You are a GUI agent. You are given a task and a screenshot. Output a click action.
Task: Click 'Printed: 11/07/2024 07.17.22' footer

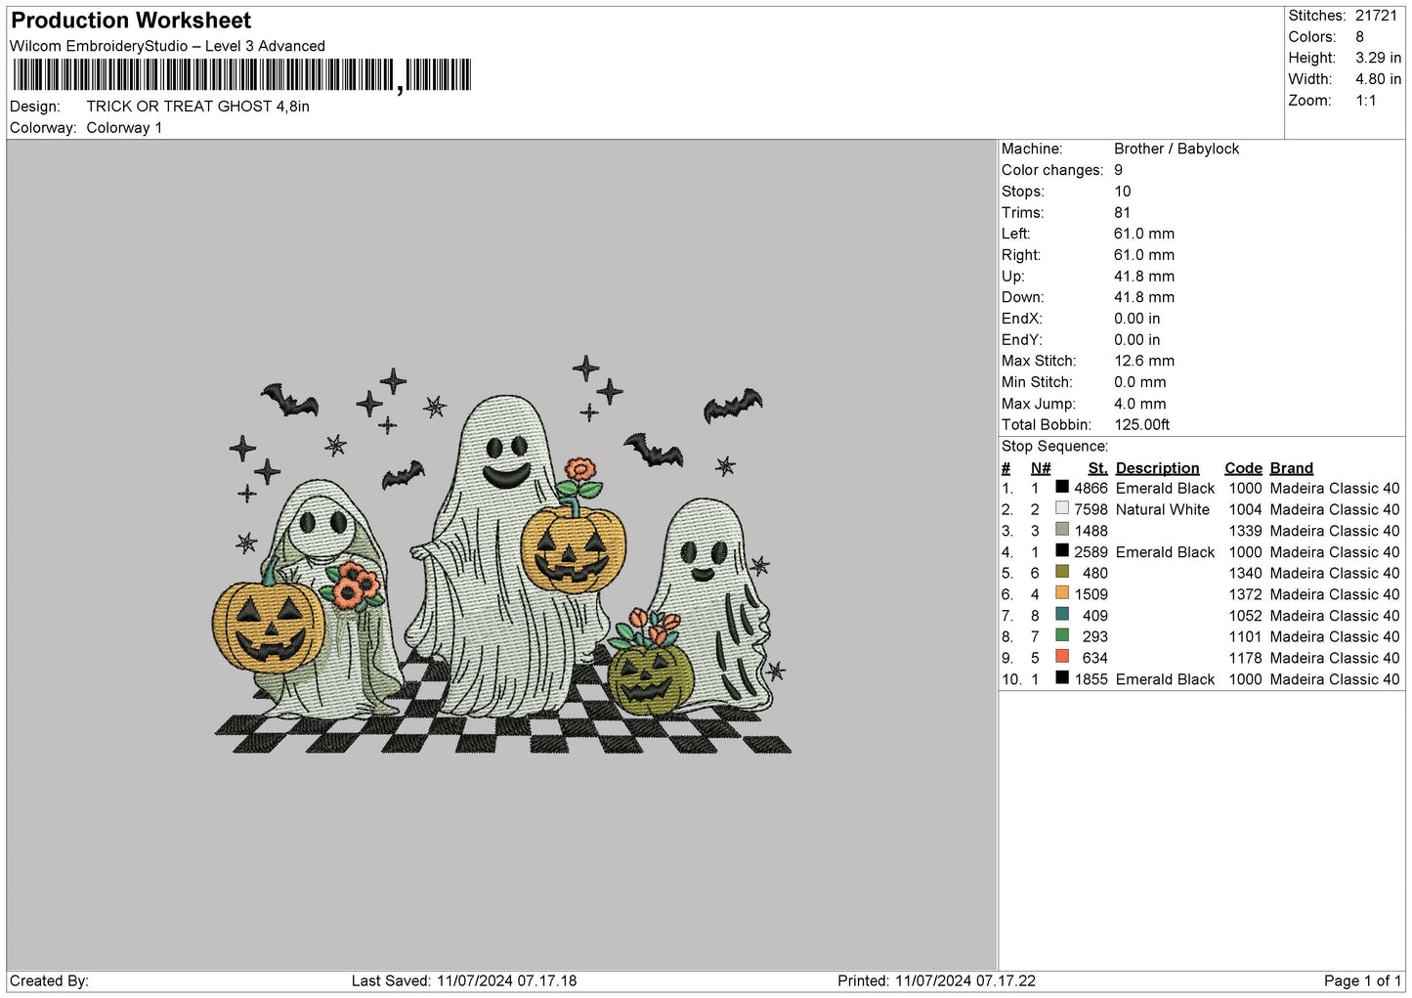(936, 981)
